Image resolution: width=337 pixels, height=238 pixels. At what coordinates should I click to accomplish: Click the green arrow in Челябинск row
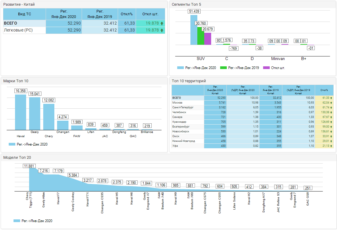[331, 112]
